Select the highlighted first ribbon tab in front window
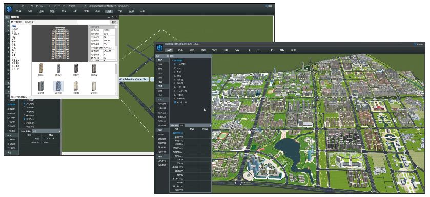Screen dimensions: 430x197 coord(169,50)
